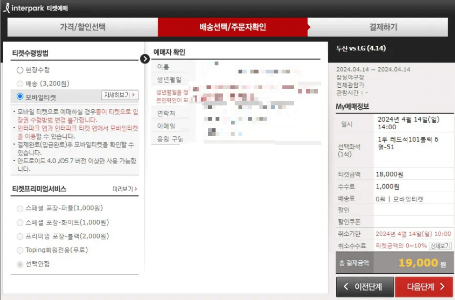Viewport: 455px width, 300px height.
Task: Switch to 배송선택/주문자확인 step tab
Action: tap(233, 27)
